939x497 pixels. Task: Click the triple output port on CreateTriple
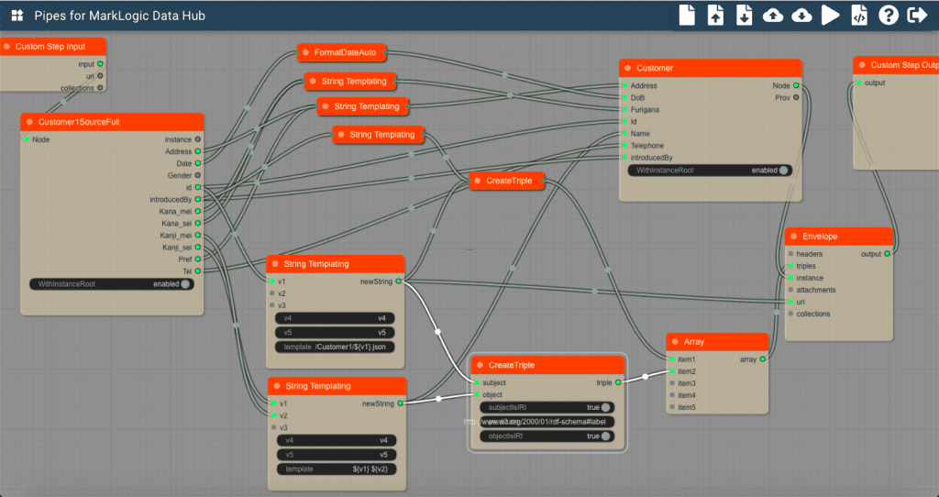coord(618,382)
